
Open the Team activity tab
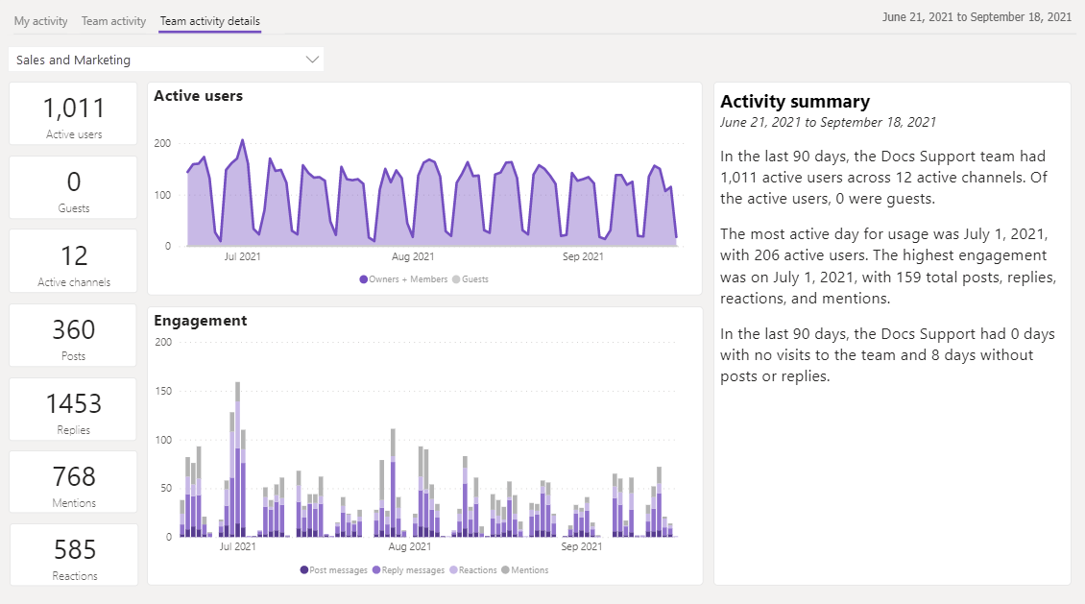pyautogui.click(x=113, y=21)
